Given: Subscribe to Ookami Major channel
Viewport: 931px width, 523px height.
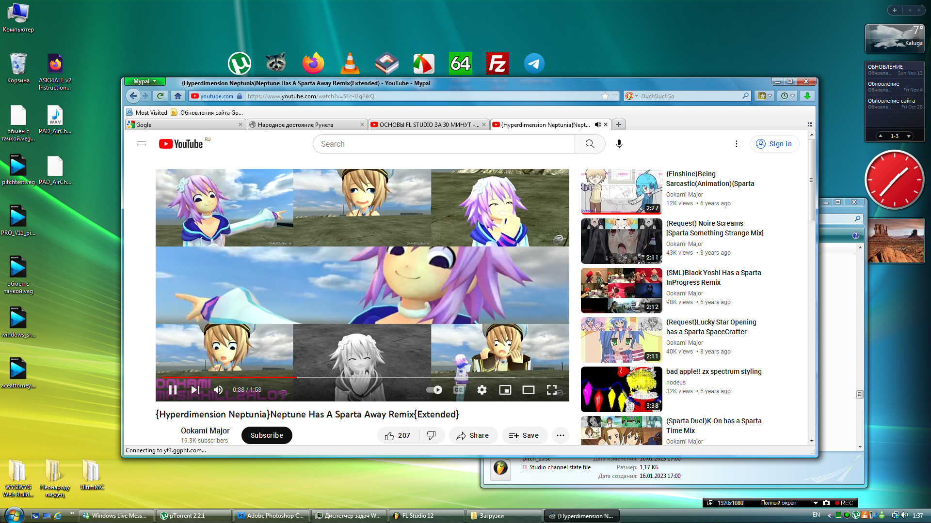Looking at the screenshot, I should tap(267, 435).
